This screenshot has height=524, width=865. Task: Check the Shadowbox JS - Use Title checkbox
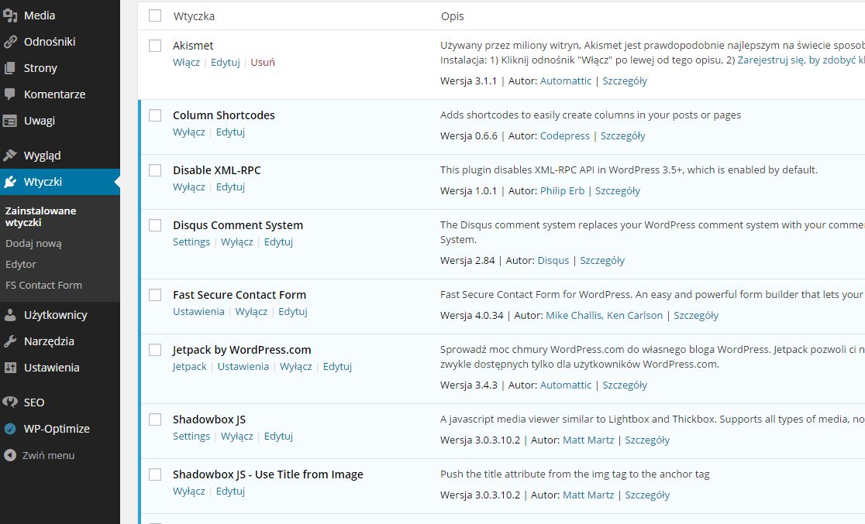155,474
